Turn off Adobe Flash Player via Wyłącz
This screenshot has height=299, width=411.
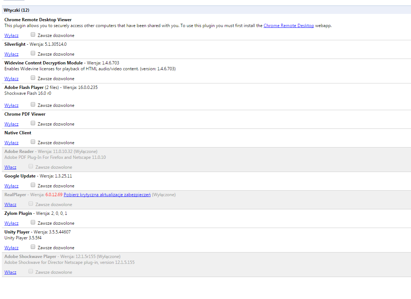click(x=11, y=105)
